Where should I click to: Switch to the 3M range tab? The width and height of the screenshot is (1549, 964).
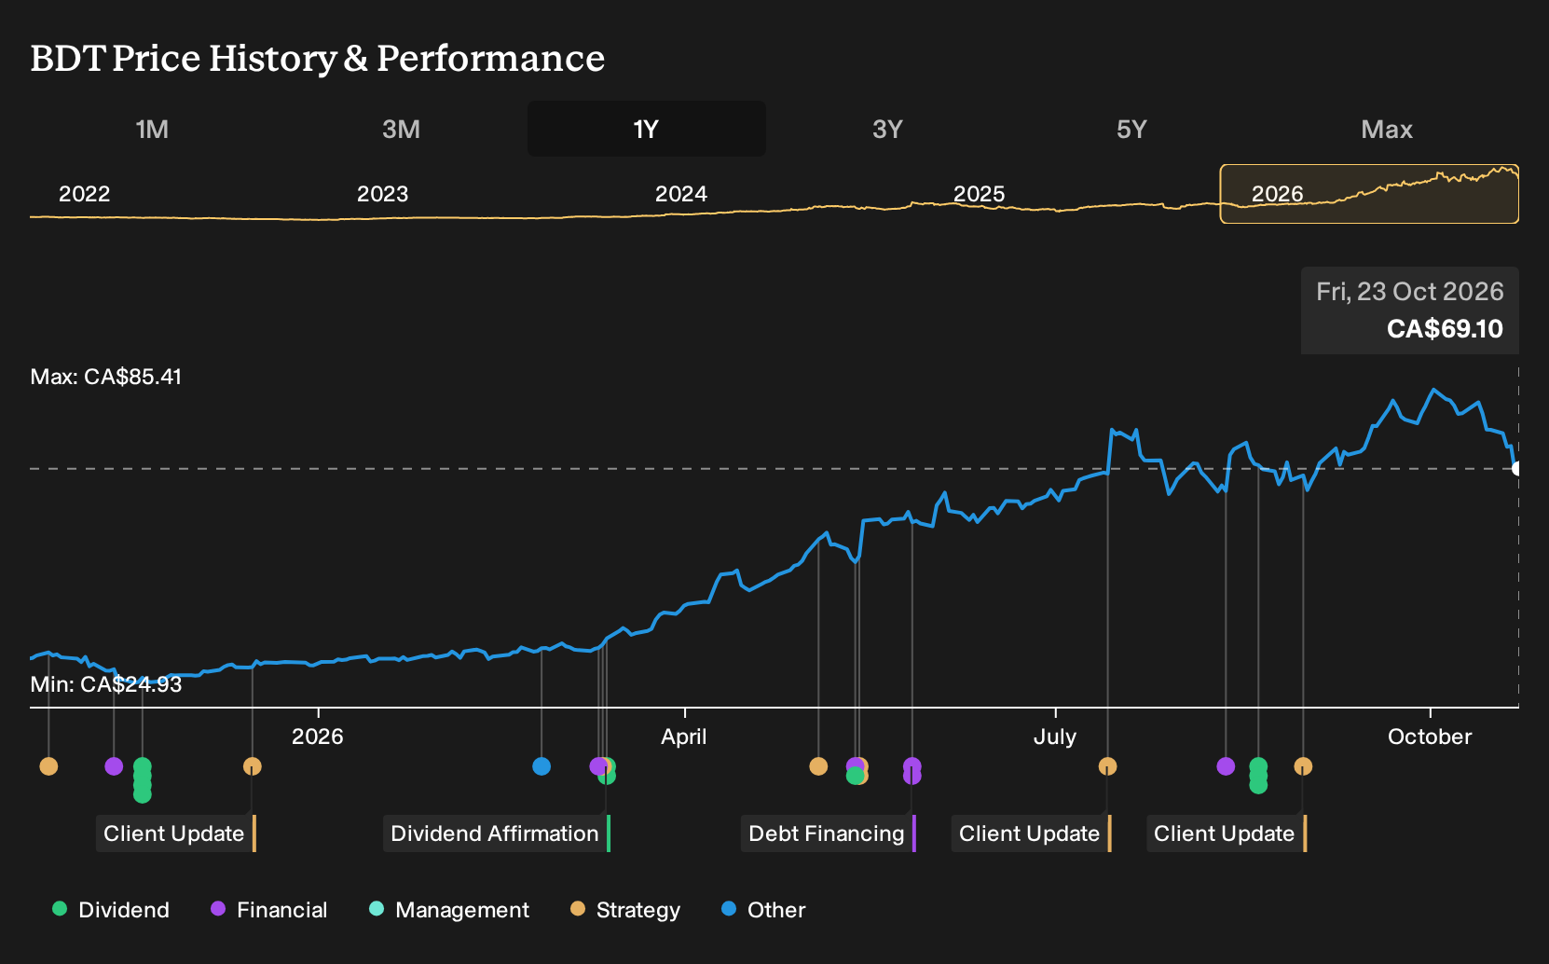[401, 129]
